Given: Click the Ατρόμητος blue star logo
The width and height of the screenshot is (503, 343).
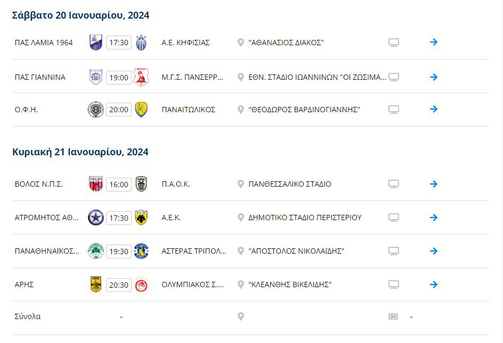Looking at the screenshot, I should tap(96, 217).
